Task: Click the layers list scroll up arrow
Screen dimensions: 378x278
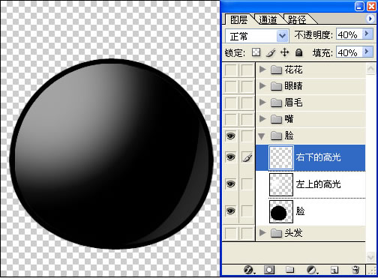Action: (x=370, y=69)
